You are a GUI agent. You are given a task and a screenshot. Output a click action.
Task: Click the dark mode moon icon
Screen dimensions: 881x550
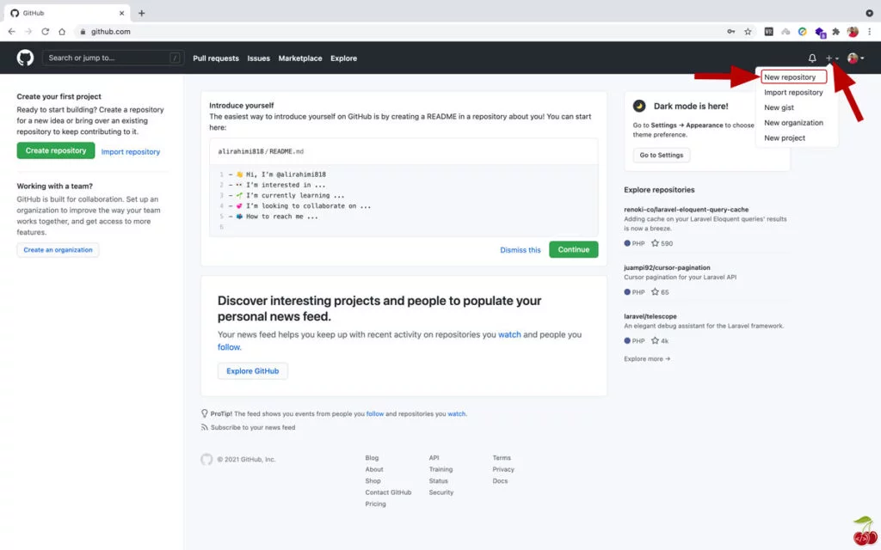coord(638,107)
